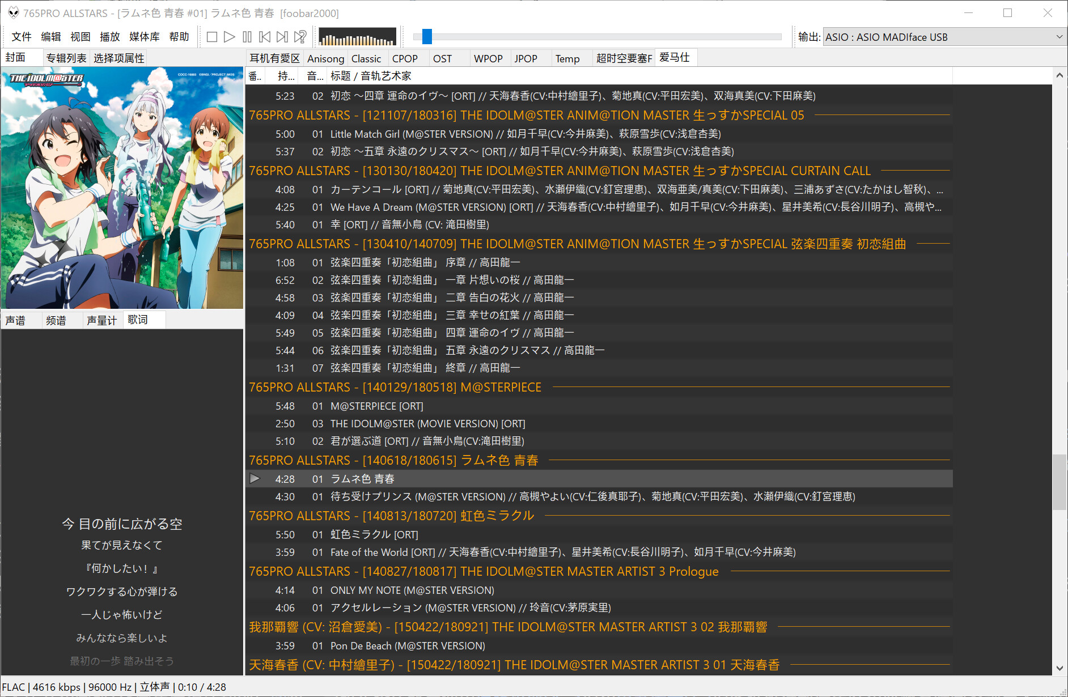Select track Little Match Girl (M@STER VERSION)

tap(599, 134)
